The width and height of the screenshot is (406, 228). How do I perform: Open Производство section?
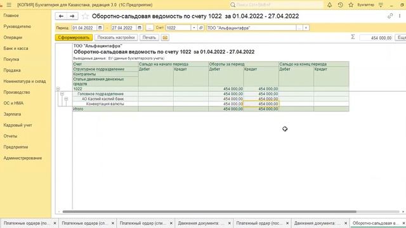(x=16, y=92)
